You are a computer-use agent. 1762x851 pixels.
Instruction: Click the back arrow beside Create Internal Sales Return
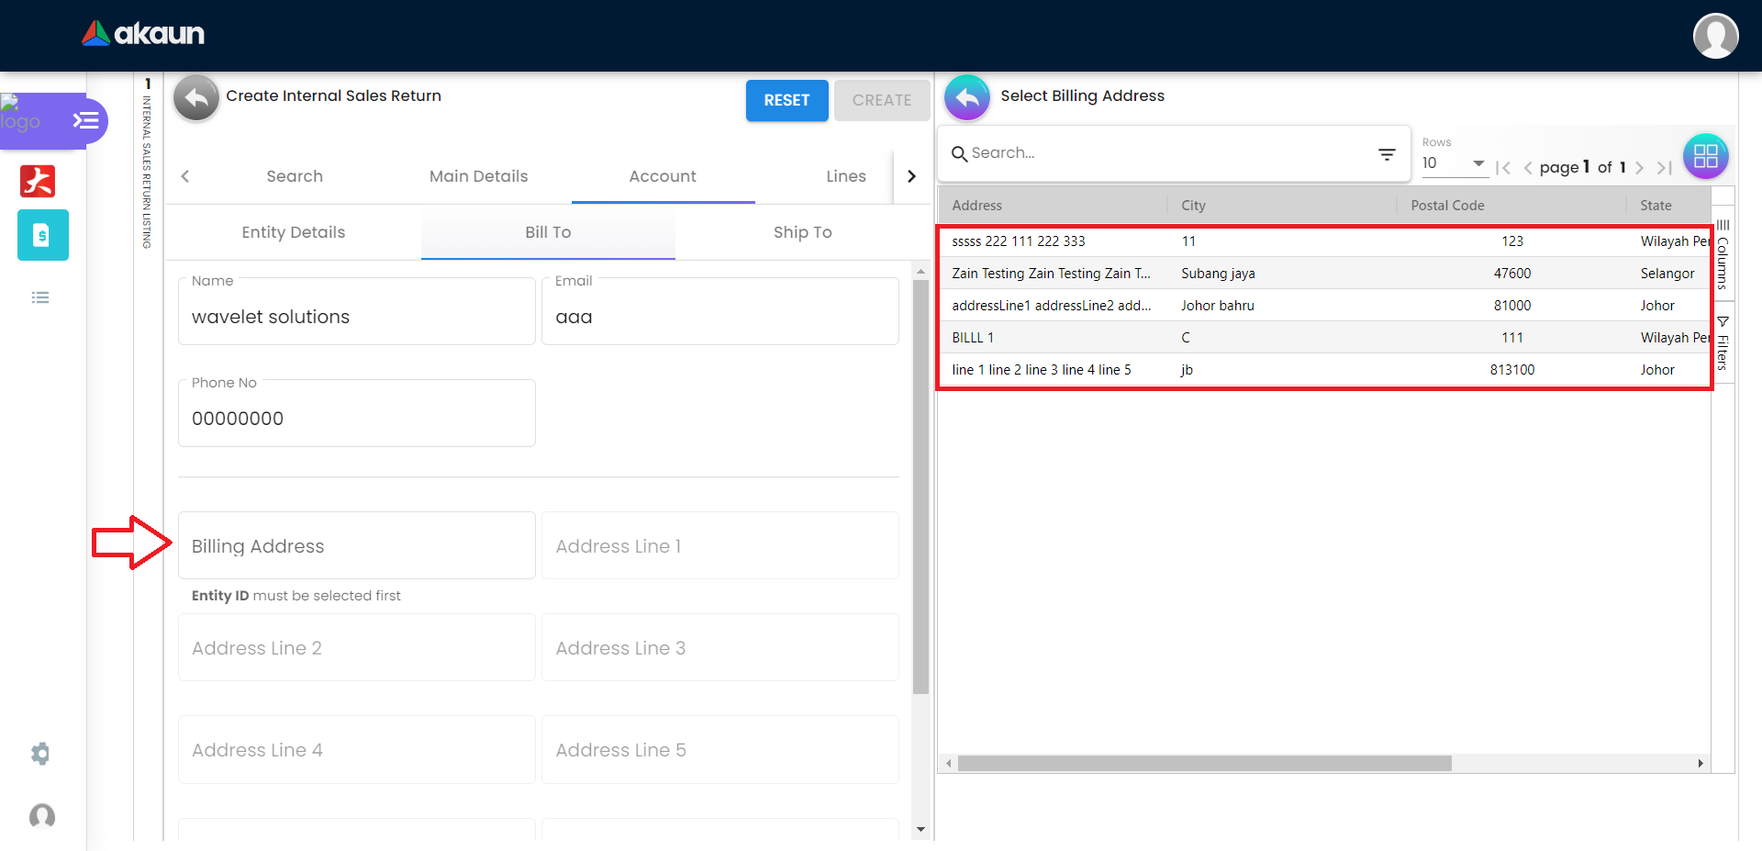195,97
